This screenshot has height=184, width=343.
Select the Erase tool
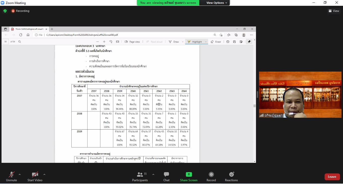[216, 42]
